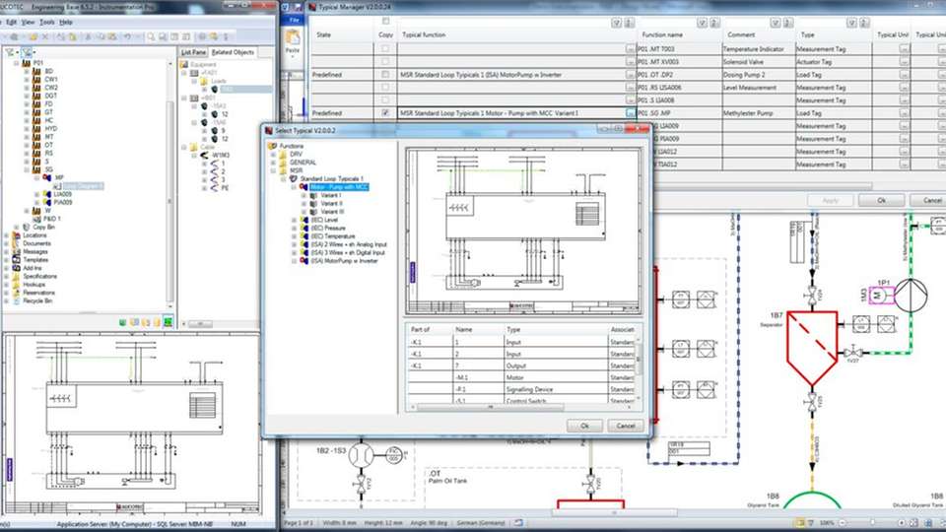Expand the Documents node
This screenshot has height=532, width=946.
coord(7,243)
